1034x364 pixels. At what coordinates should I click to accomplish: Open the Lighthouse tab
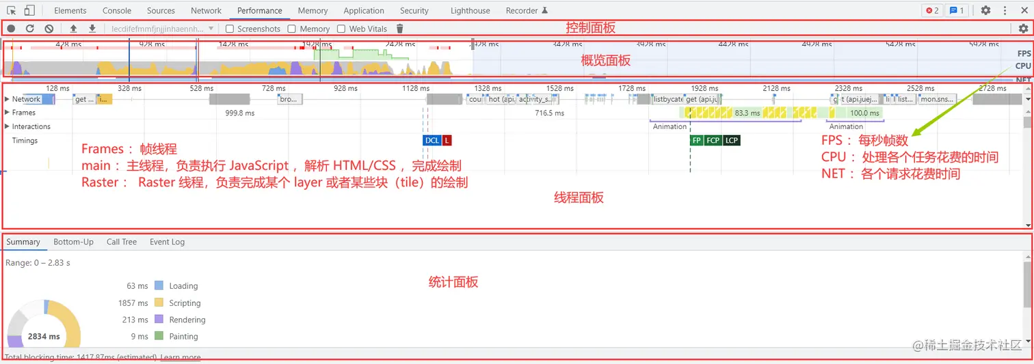pos(470,10)
